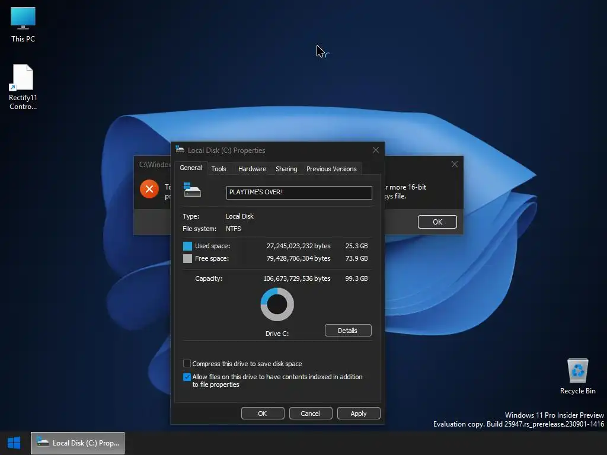
Task: Close the background error dialog
Action: click(455, 165)
